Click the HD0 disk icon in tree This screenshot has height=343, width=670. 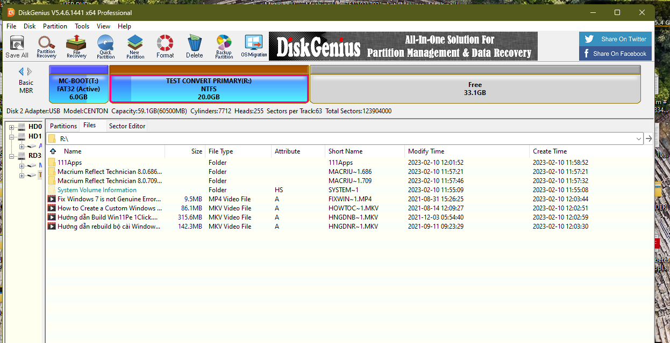[22, 127]
